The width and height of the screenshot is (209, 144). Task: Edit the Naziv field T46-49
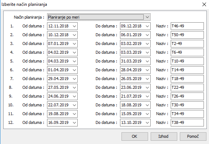(x=187, y=26)
